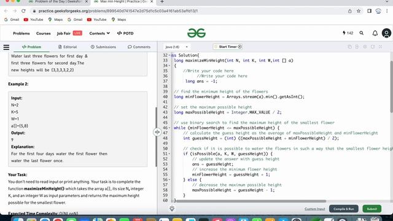Submit the solution with Submit button

tap(372, 209)
